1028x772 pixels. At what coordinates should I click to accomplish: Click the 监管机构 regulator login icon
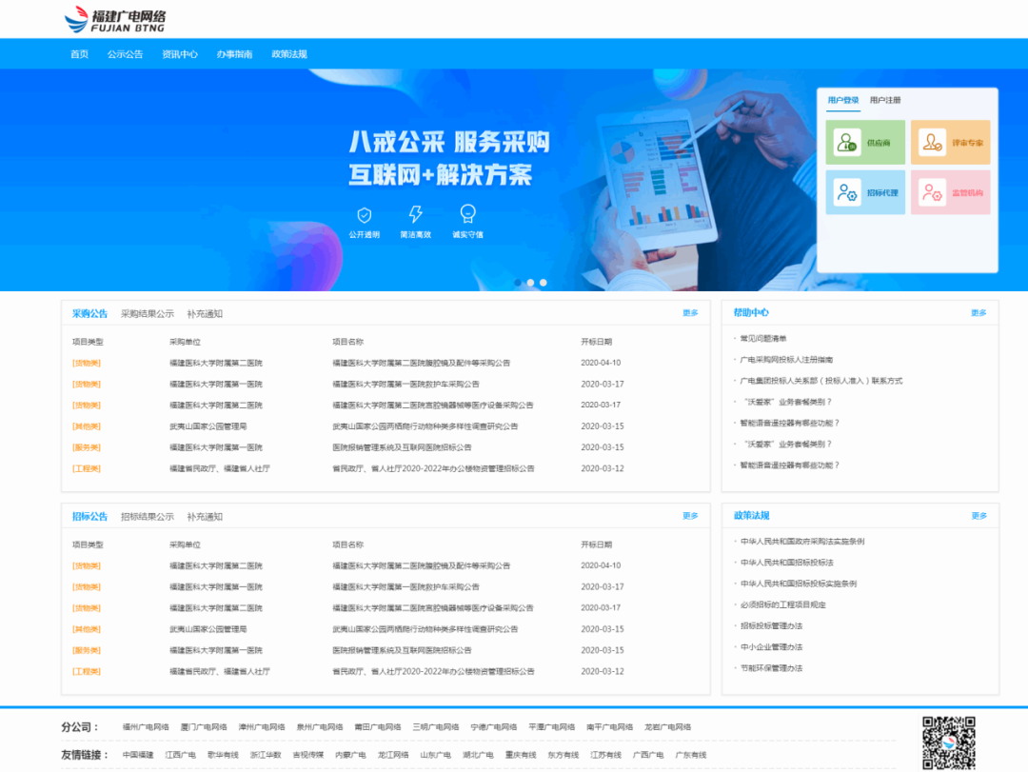932,193
